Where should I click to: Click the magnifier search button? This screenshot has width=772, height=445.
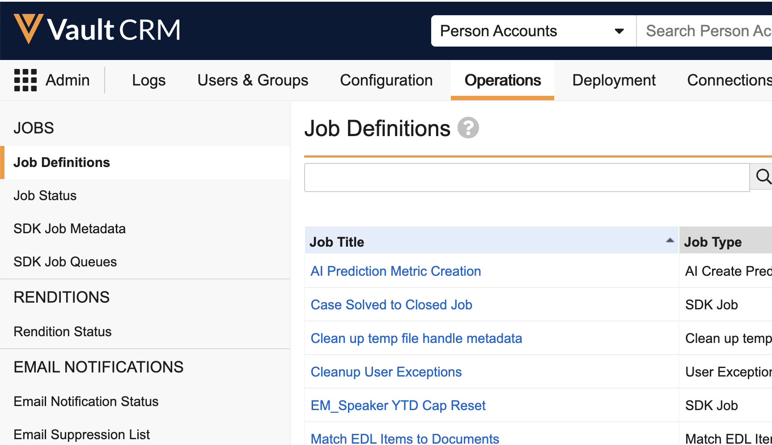click(762, 177)
